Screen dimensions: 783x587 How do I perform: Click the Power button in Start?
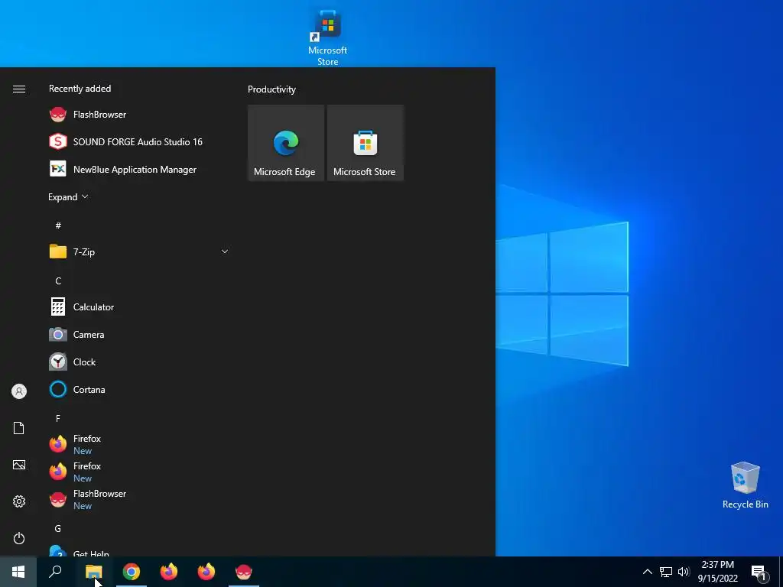click(19, 538)
